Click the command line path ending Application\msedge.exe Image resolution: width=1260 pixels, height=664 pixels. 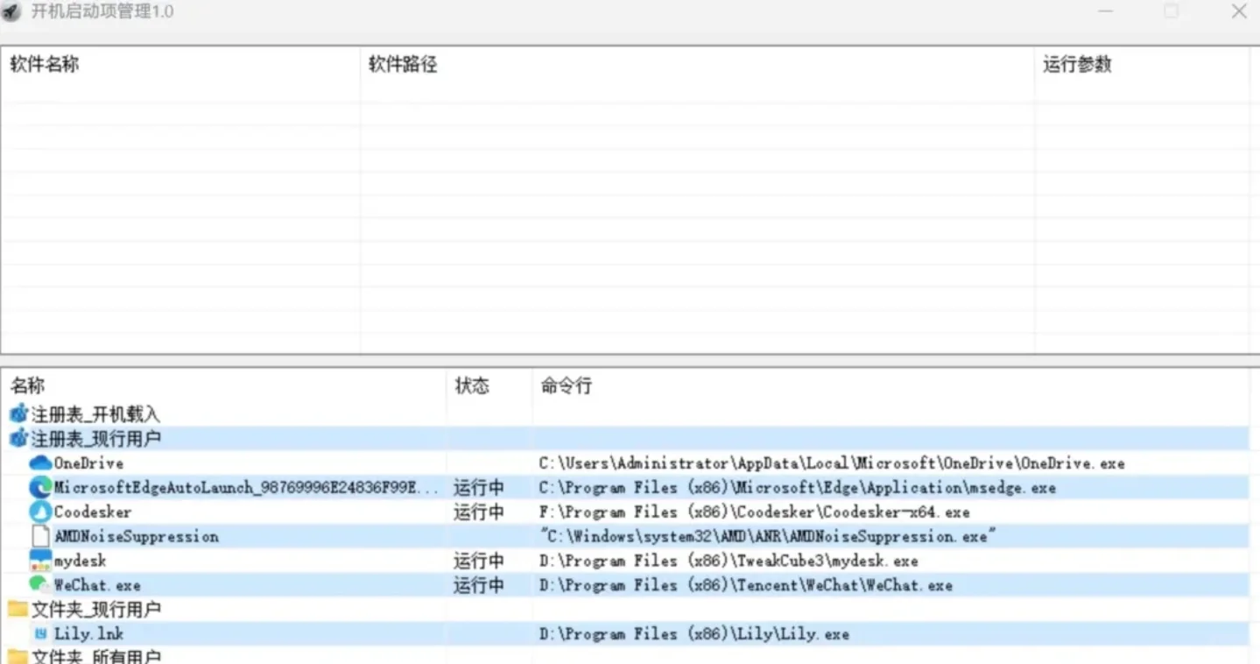(x=798, y=487)
